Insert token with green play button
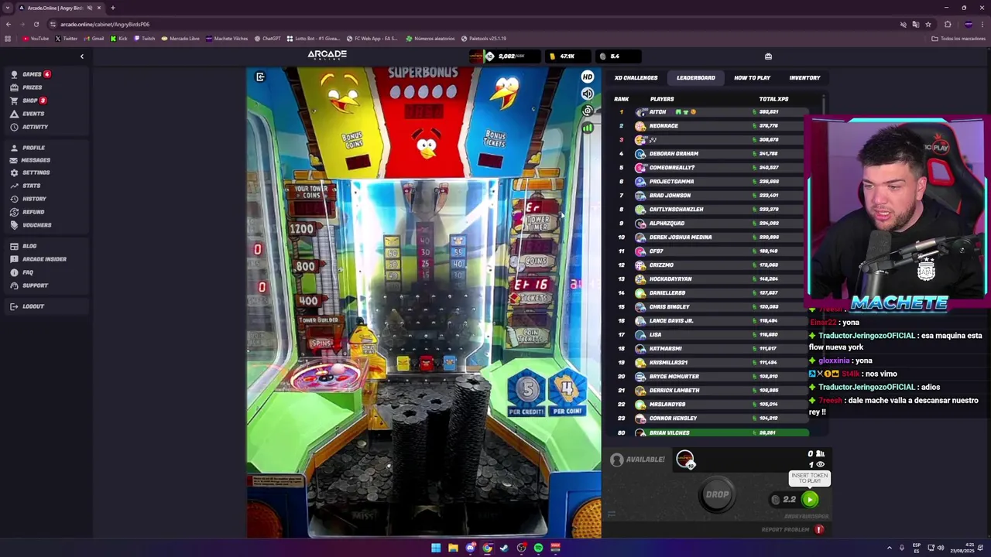 (810, 500)
